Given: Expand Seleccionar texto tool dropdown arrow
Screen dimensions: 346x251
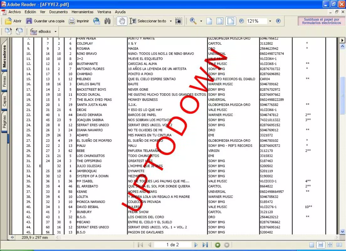Looking at the screenshot, I should click(170, 21).
